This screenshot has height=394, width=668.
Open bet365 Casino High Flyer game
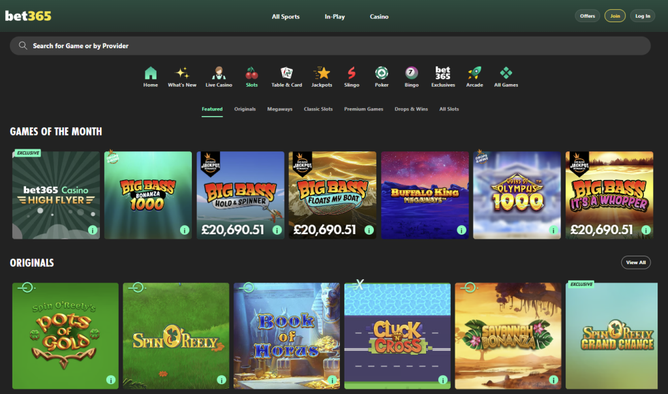coord(56,195)
